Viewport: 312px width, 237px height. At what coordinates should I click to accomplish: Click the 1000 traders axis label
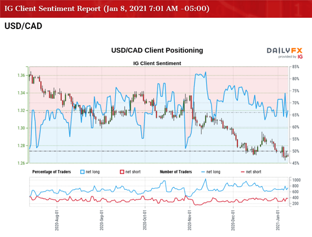(296, 180)
